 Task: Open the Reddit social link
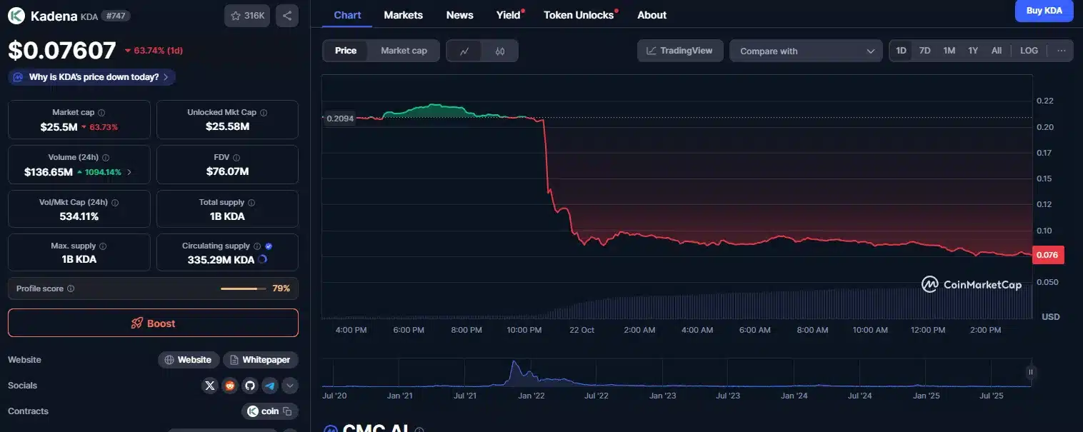coord(229,386)
